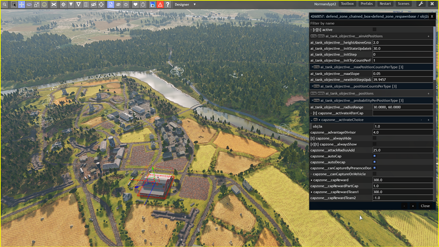Open the Toolbox tab

(x=347, y=4)
